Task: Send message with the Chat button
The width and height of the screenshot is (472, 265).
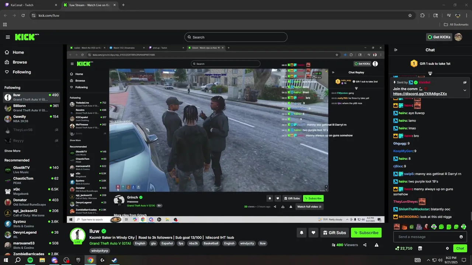Action: [x=460, y=248]
